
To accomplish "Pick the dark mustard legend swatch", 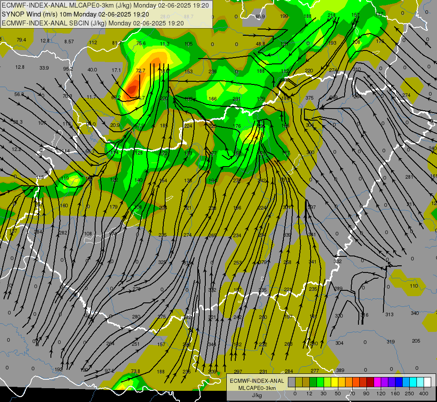I will [x=306, y=382].
